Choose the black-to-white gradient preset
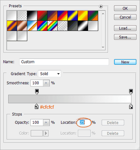Viewport: 140px width, 150px height. point(32,16)
